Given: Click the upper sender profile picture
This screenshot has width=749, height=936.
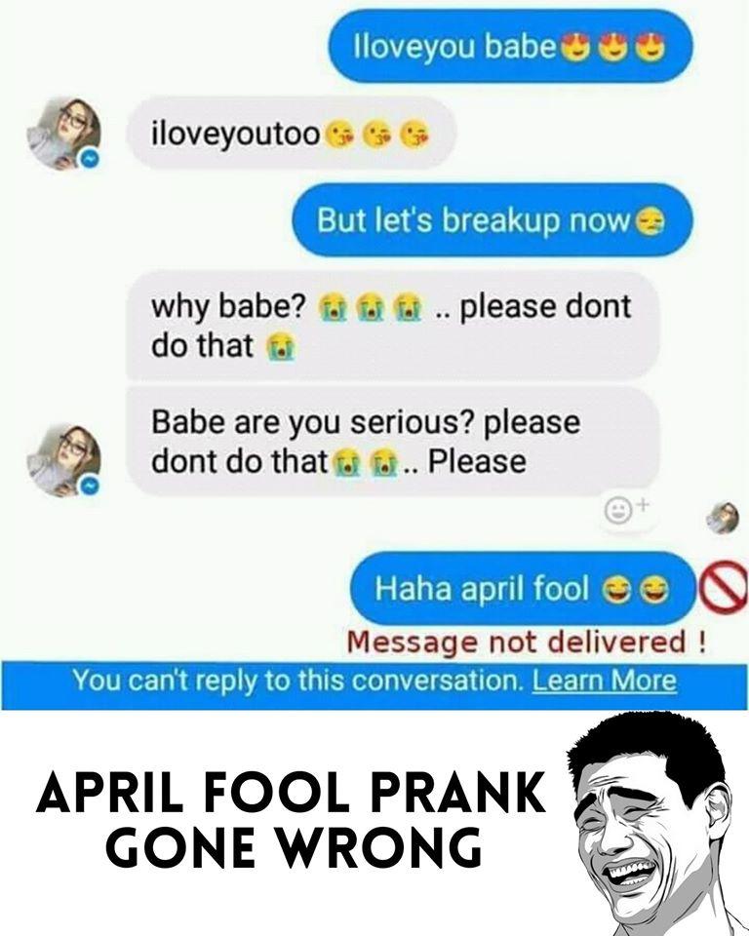Looking at the screenshot, I should (x=63, y=134).
